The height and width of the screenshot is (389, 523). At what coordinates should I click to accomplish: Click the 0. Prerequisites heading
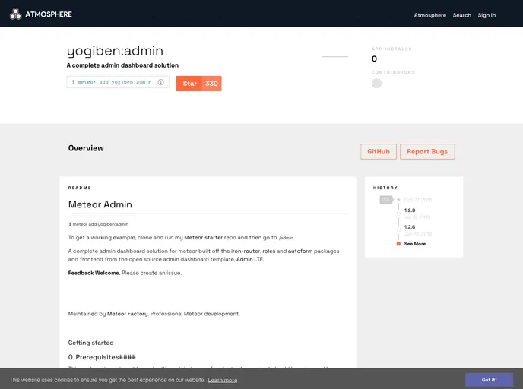pos(102,357)
